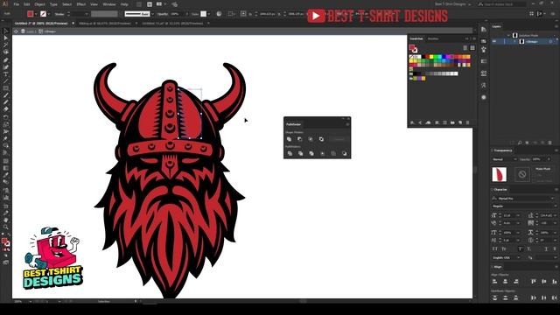Viewport: 560px width, 315px height.
Task: Select the Rectangle shape tool
Action: pyautogui.click(x=6, y=88)
